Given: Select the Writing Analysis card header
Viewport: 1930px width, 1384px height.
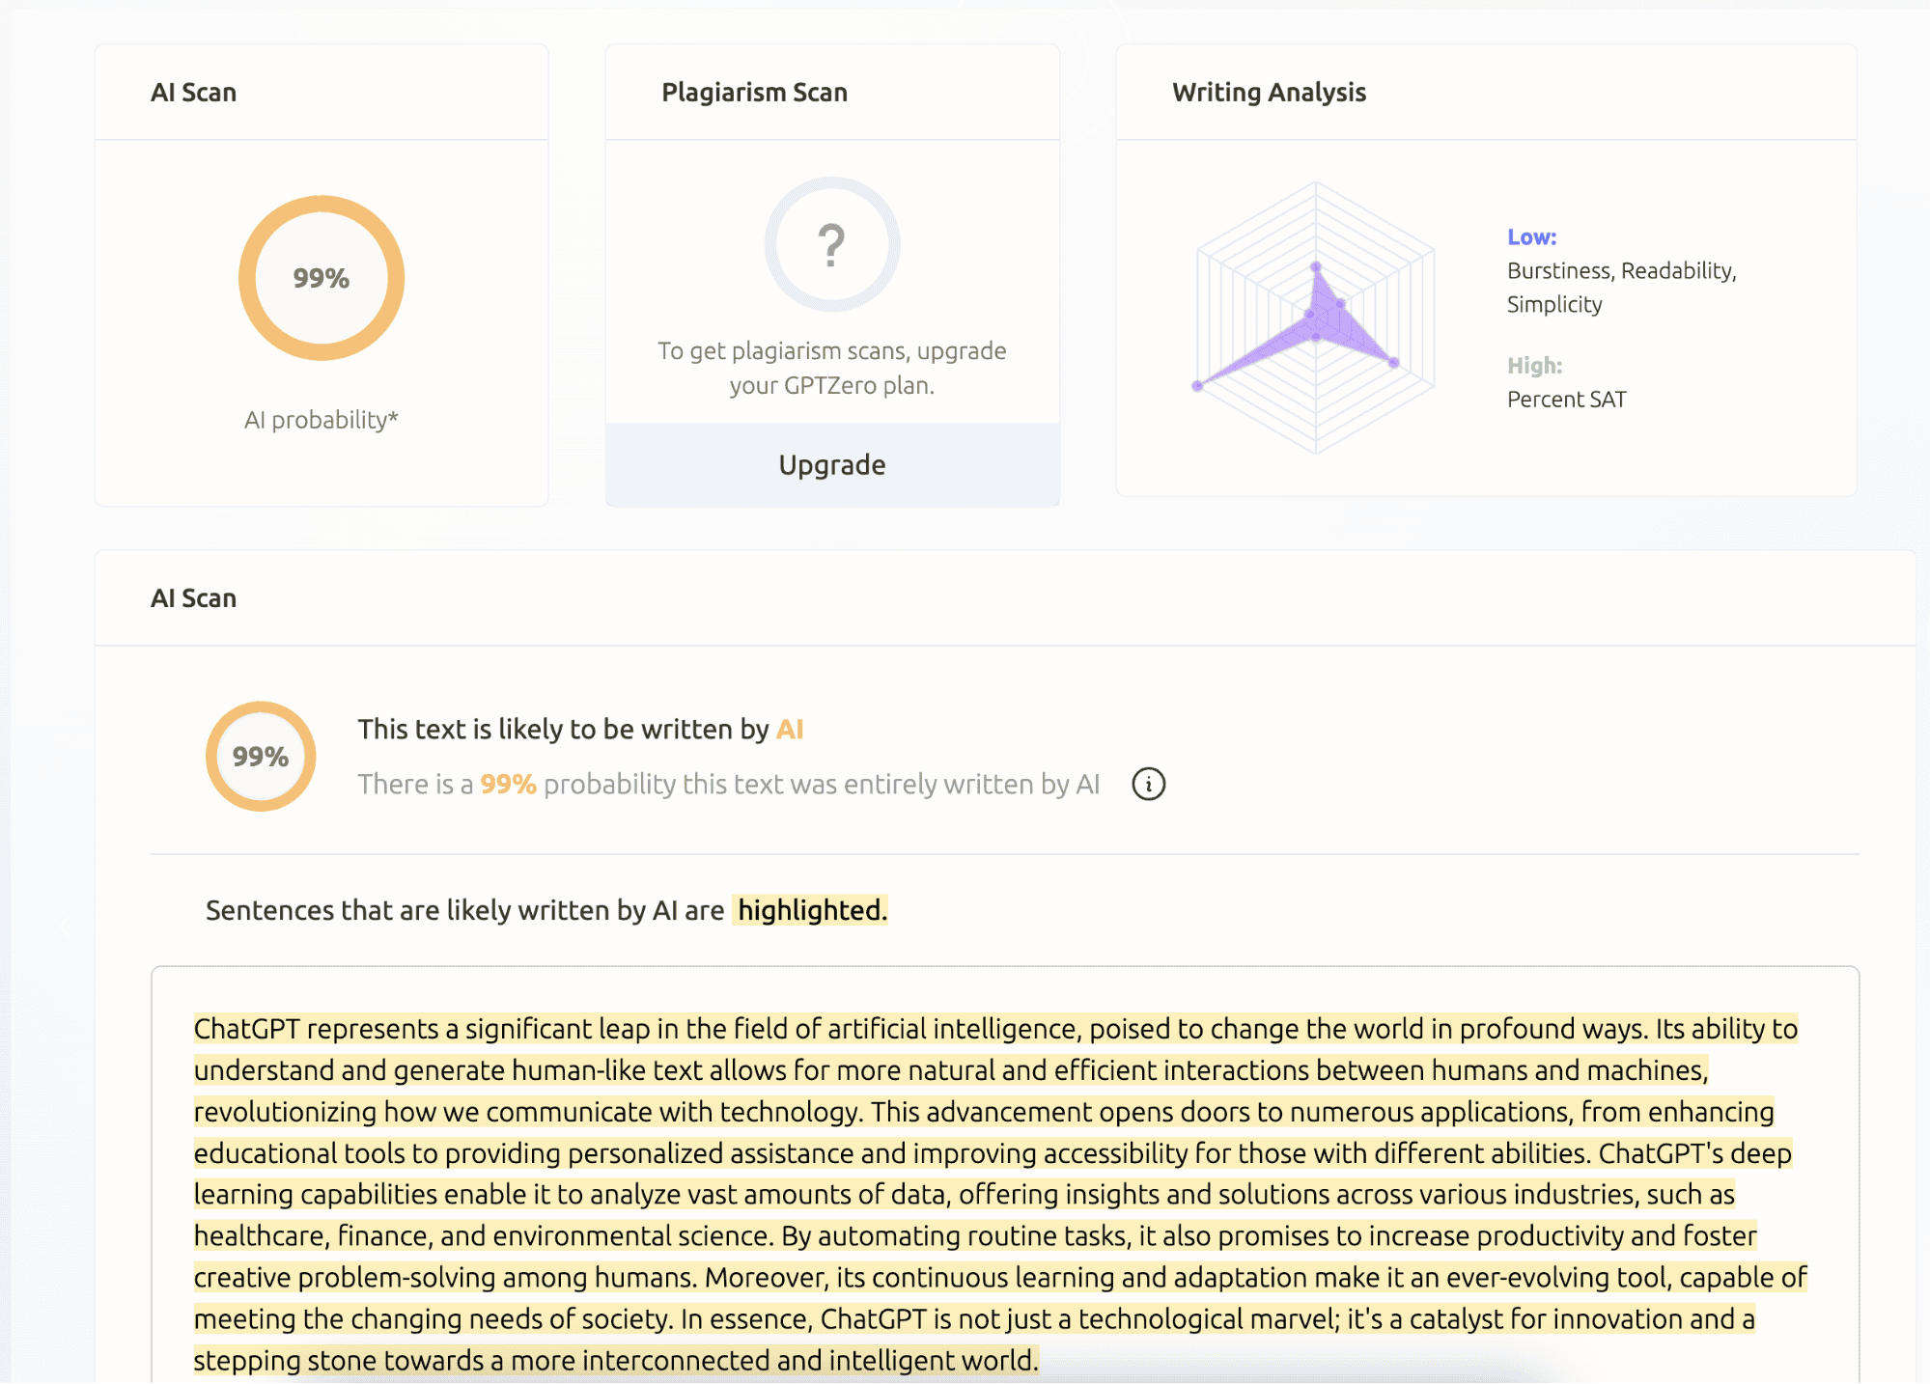Looking at the screenshot, I should pyautogui.click(x=1269, y=93).
